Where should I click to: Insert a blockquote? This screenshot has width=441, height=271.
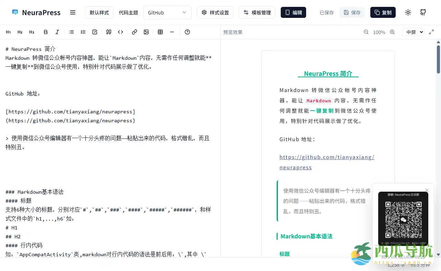tap(108, 32)
